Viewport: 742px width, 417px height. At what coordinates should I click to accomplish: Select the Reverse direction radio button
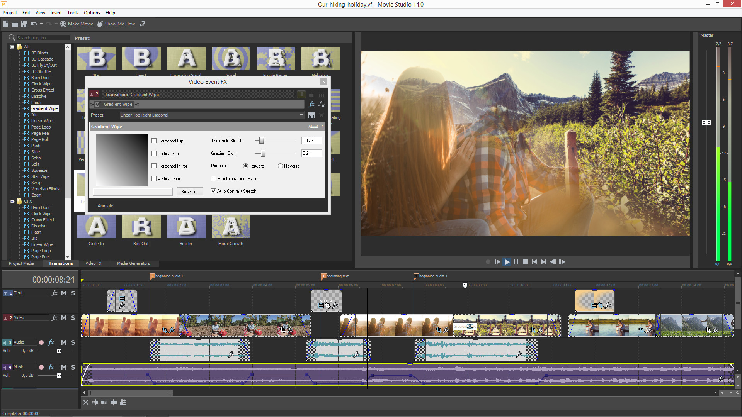coord(280,166)
